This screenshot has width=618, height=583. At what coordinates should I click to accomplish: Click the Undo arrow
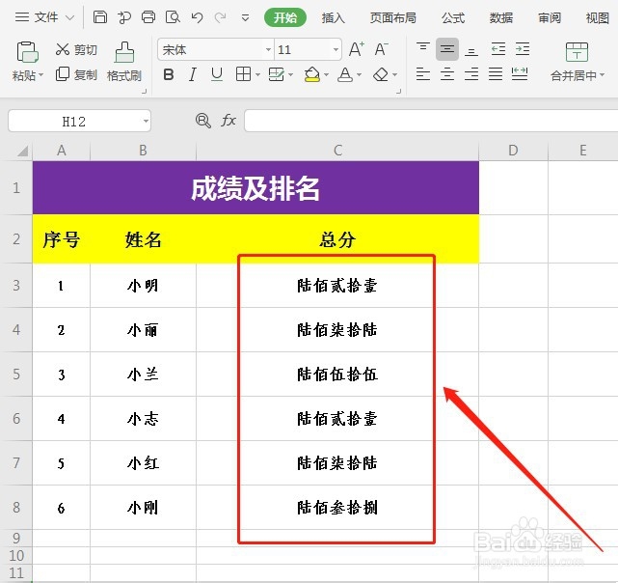(197, 17)
